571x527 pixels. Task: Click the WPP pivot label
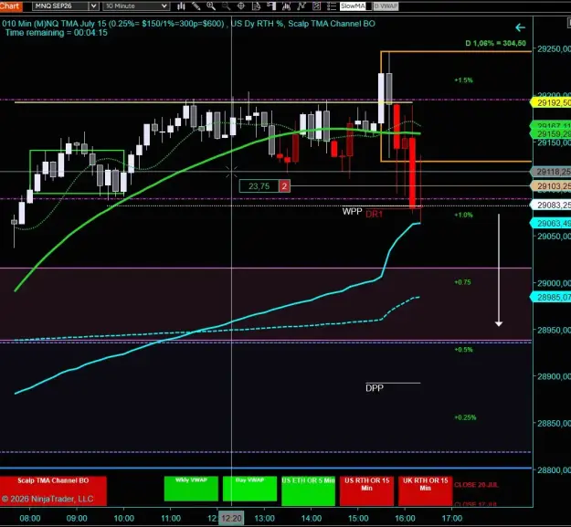pyautogui.click(x=352, y=212)
